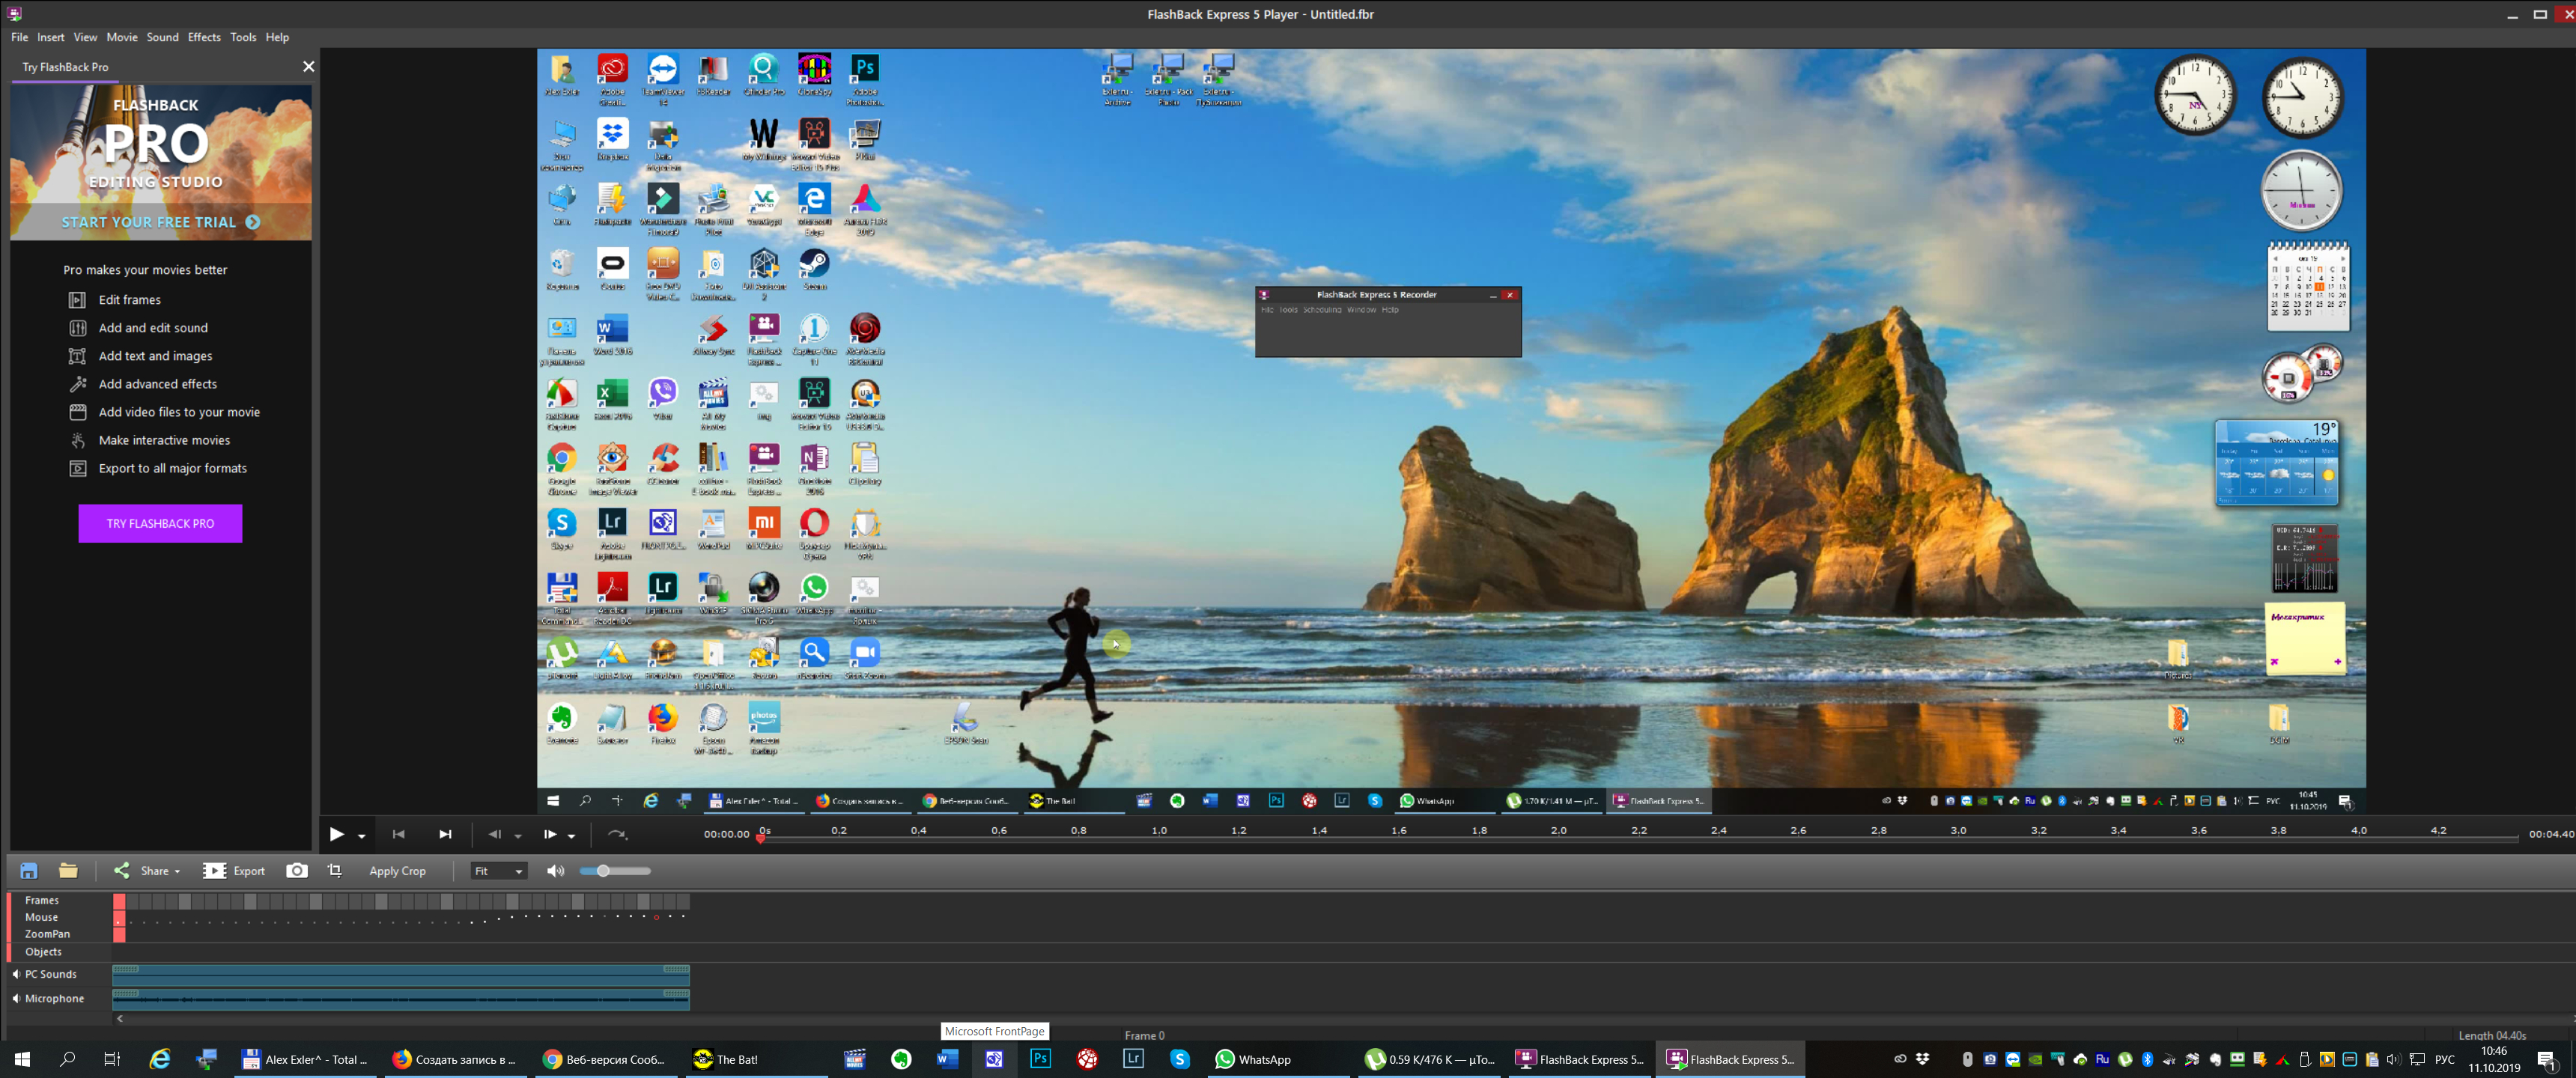The width and height of the screenshot is (2576, 1078).
Task: Jump to the end of the movie
Action: [x=445, y=834]
